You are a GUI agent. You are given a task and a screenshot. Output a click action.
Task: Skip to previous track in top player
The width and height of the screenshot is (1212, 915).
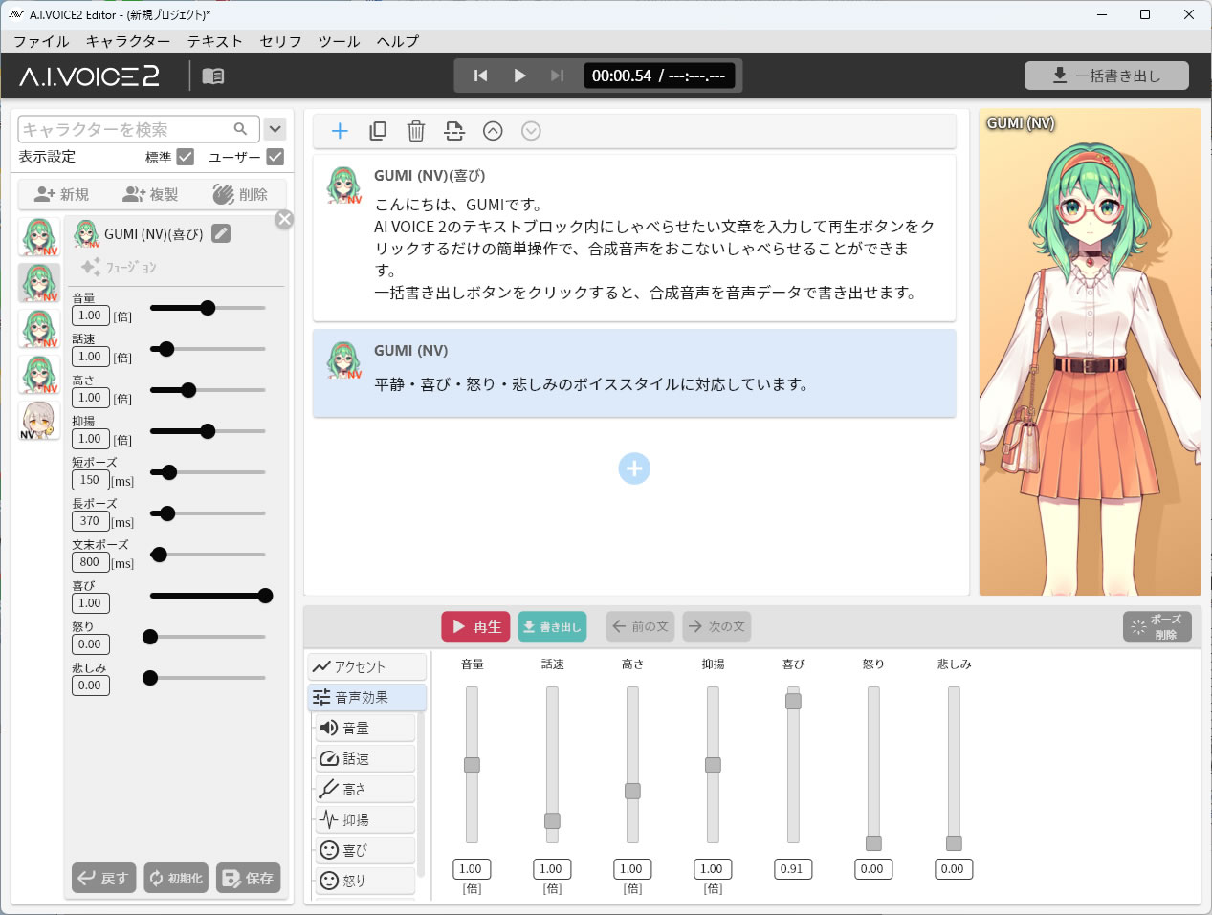(x=481, y=76)
